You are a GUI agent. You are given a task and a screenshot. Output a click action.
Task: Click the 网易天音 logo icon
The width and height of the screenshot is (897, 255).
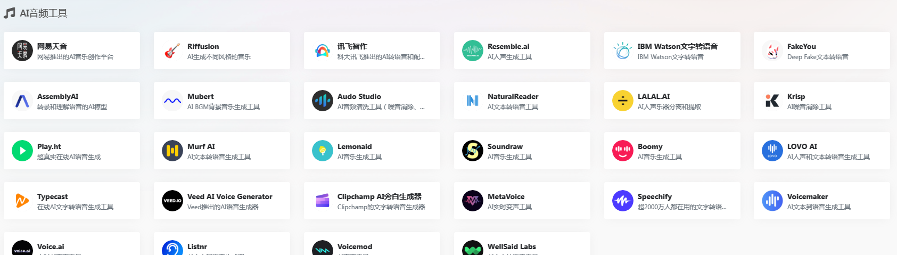click(x=22, y=51)
